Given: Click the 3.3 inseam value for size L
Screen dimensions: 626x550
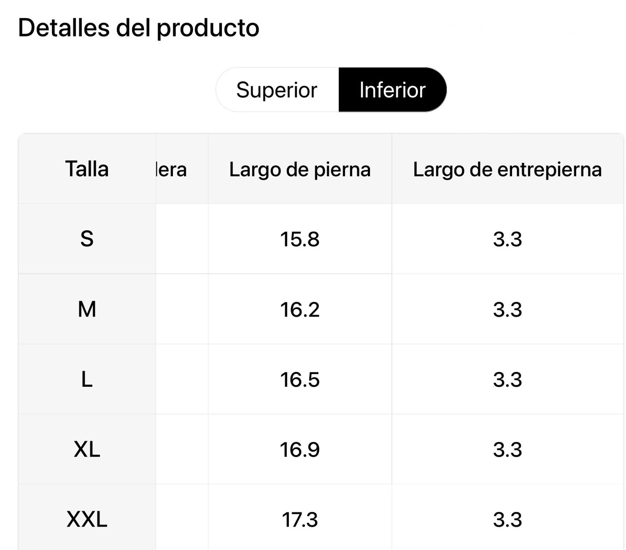Looking at the screenshot, I should 507,379.
